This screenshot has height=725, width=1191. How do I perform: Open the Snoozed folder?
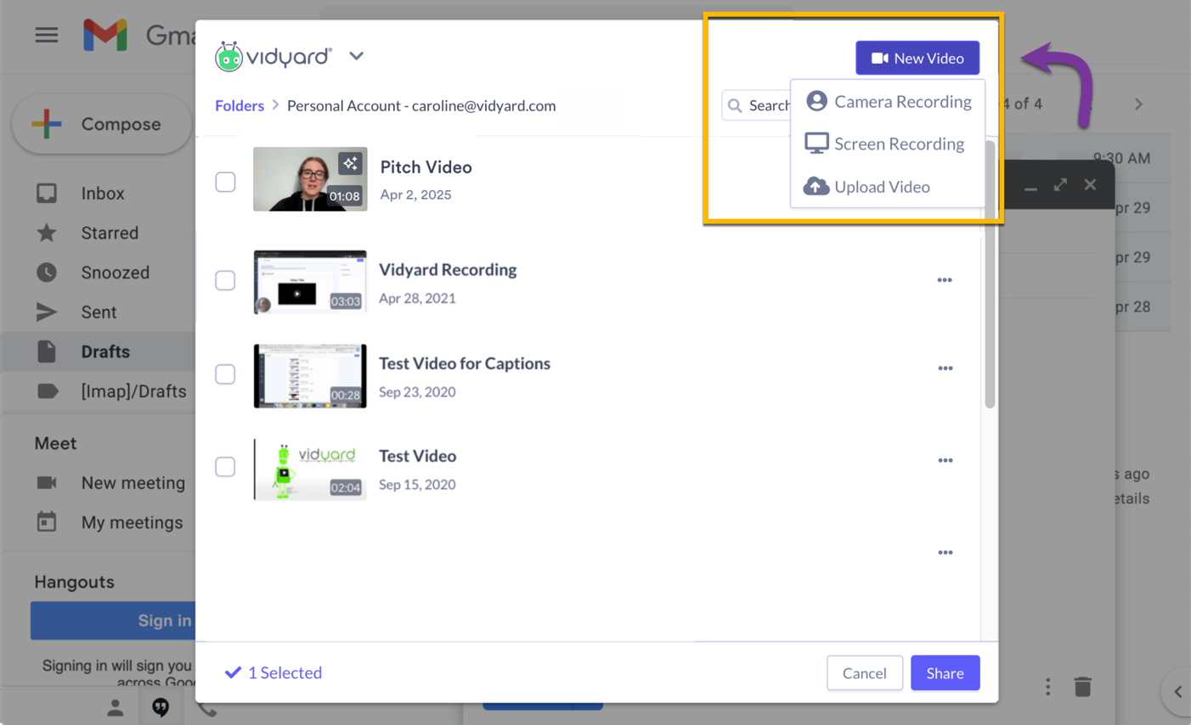click(115, 273)
